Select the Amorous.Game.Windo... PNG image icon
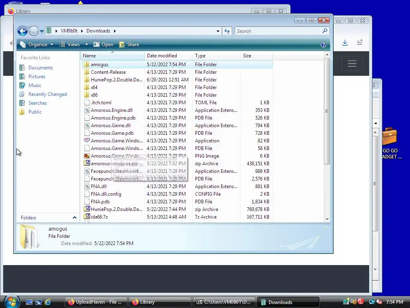The width and height of the screenshot is (410, 308). click(87, 156)
